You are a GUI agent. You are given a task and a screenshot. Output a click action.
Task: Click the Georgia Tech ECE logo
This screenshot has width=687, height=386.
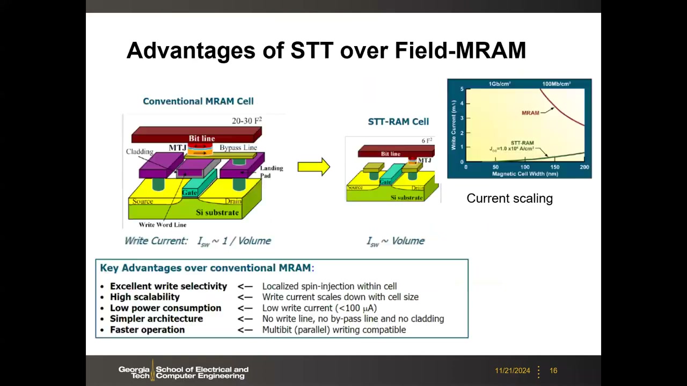click(184, 370)
